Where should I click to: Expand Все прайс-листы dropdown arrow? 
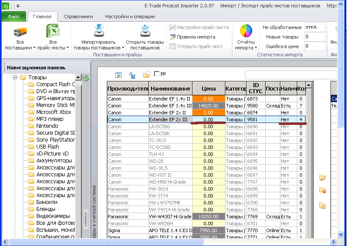tap(67, 48)
